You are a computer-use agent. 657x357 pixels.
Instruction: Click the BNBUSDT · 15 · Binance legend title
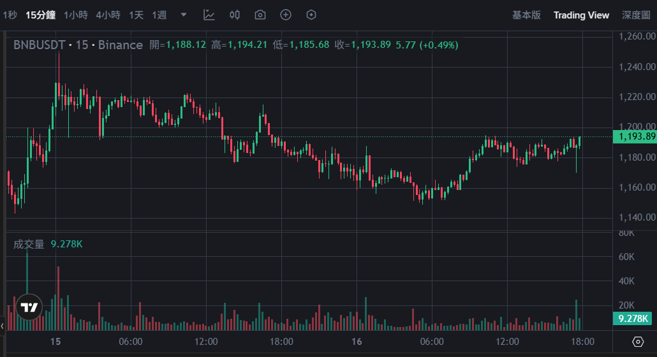(x=78, y=45)
